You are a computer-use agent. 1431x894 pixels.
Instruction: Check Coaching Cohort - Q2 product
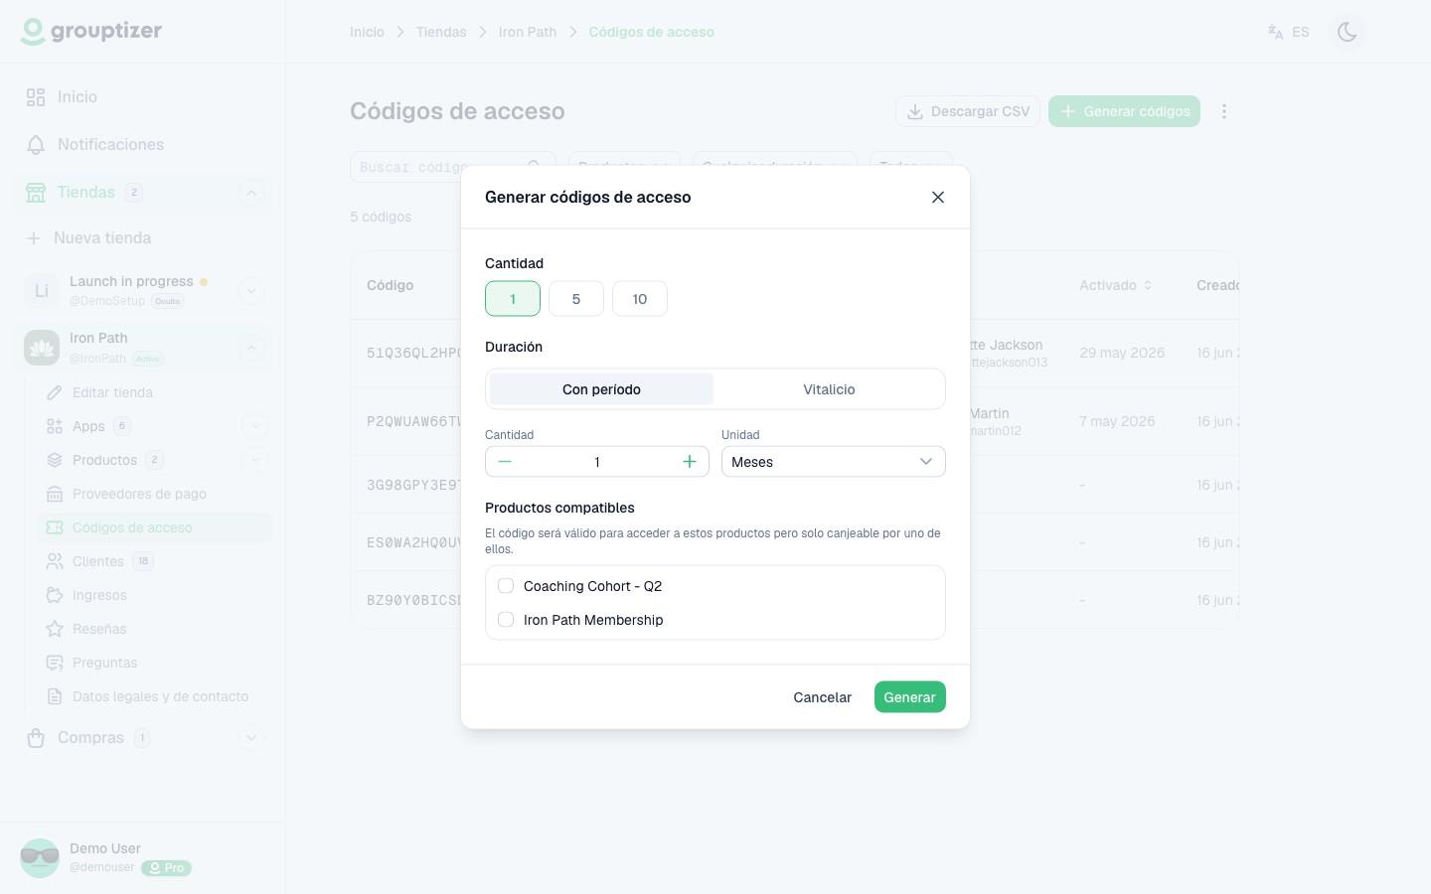click(x=506, y=586)
